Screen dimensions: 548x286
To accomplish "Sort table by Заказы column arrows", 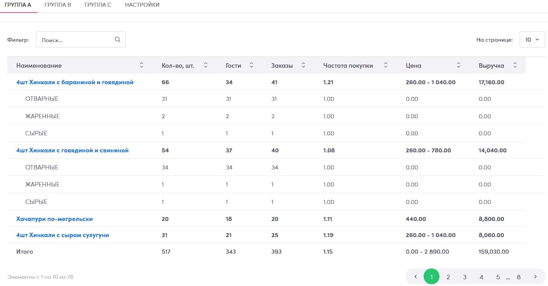I will [x=303, y=65].
